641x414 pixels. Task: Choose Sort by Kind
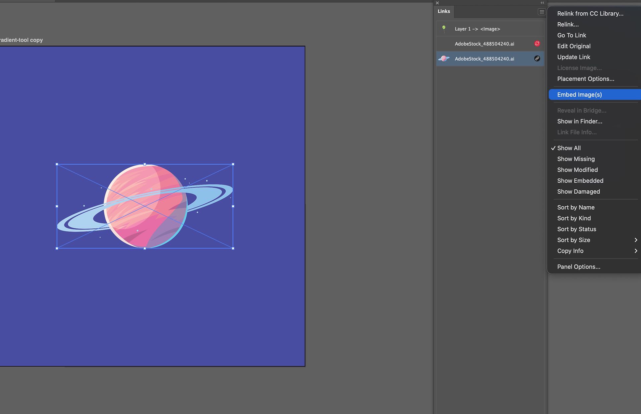574,218
